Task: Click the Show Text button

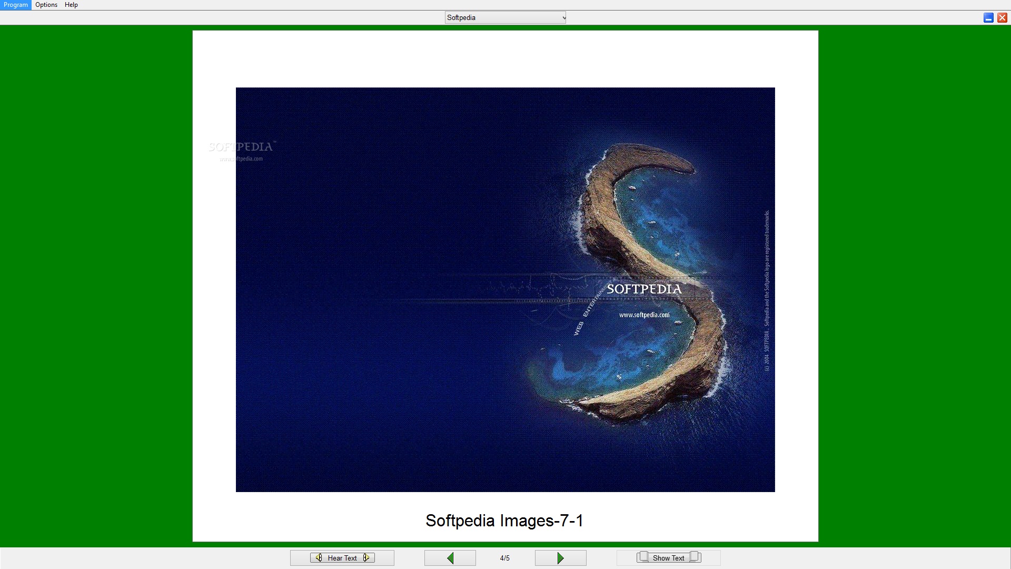Action: tap(669, 558)
